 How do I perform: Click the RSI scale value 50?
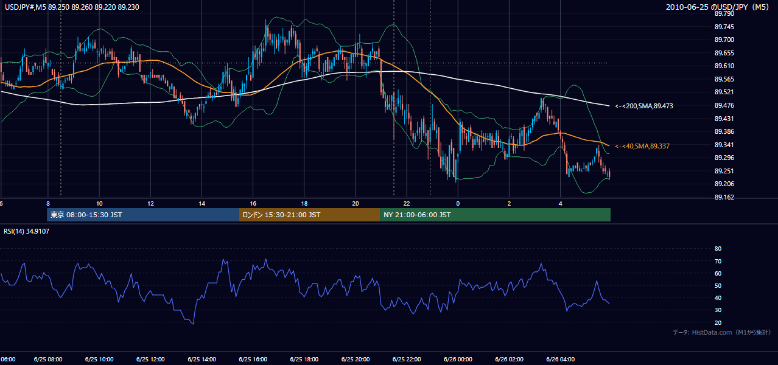pyautogui.click(x=718, y=285)
